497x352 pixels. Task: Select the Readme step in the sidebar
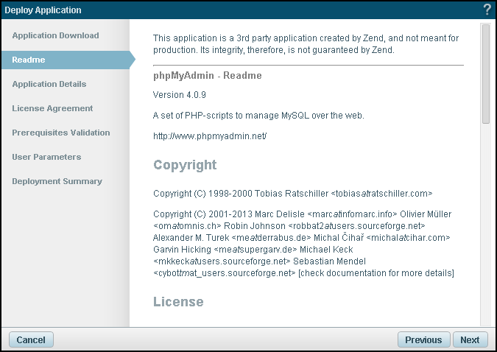point(29,60)
